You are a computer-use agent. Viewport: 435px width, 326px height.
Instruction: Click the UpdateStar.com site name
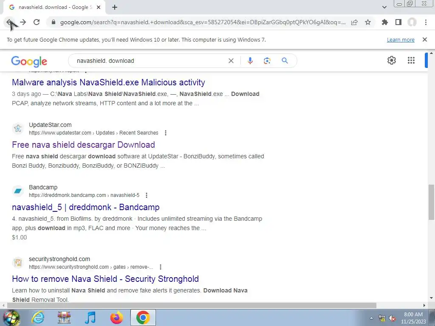point(50,125)
